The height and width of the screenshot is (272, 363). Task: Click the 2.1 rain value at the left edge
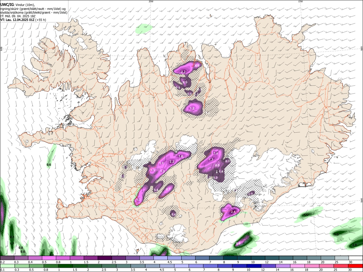point(12,237)
